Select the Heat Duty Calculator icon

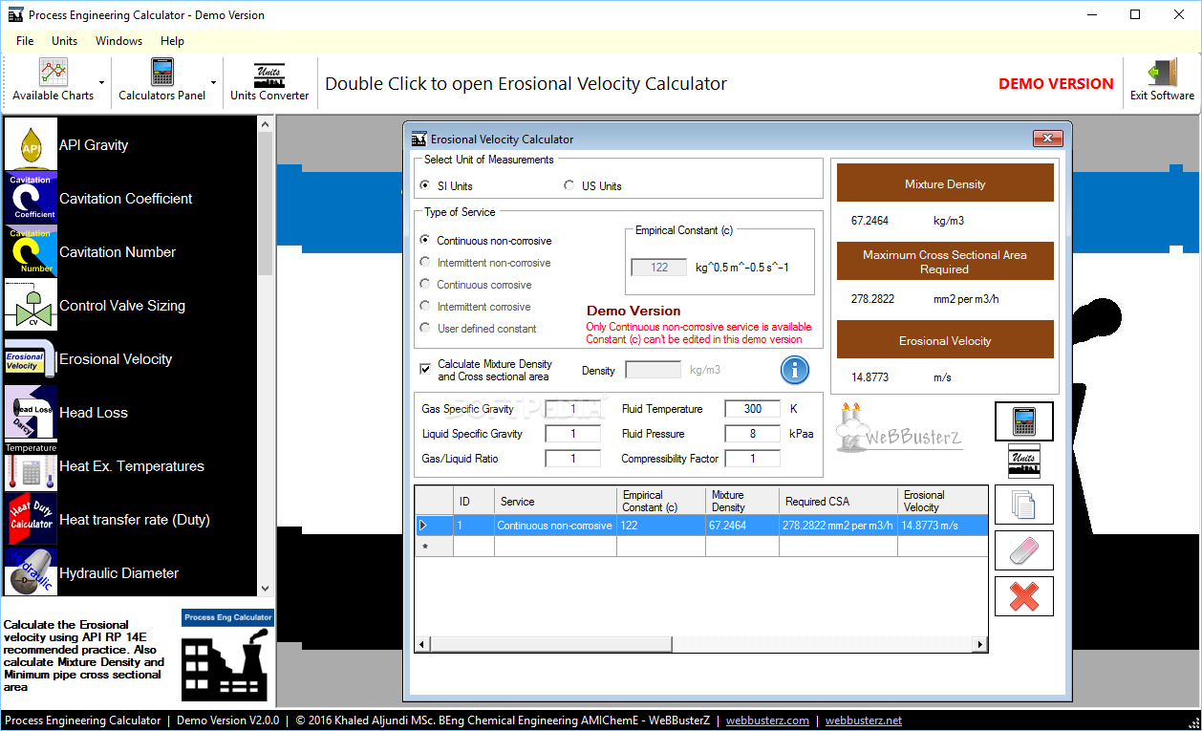pos(32,519)
